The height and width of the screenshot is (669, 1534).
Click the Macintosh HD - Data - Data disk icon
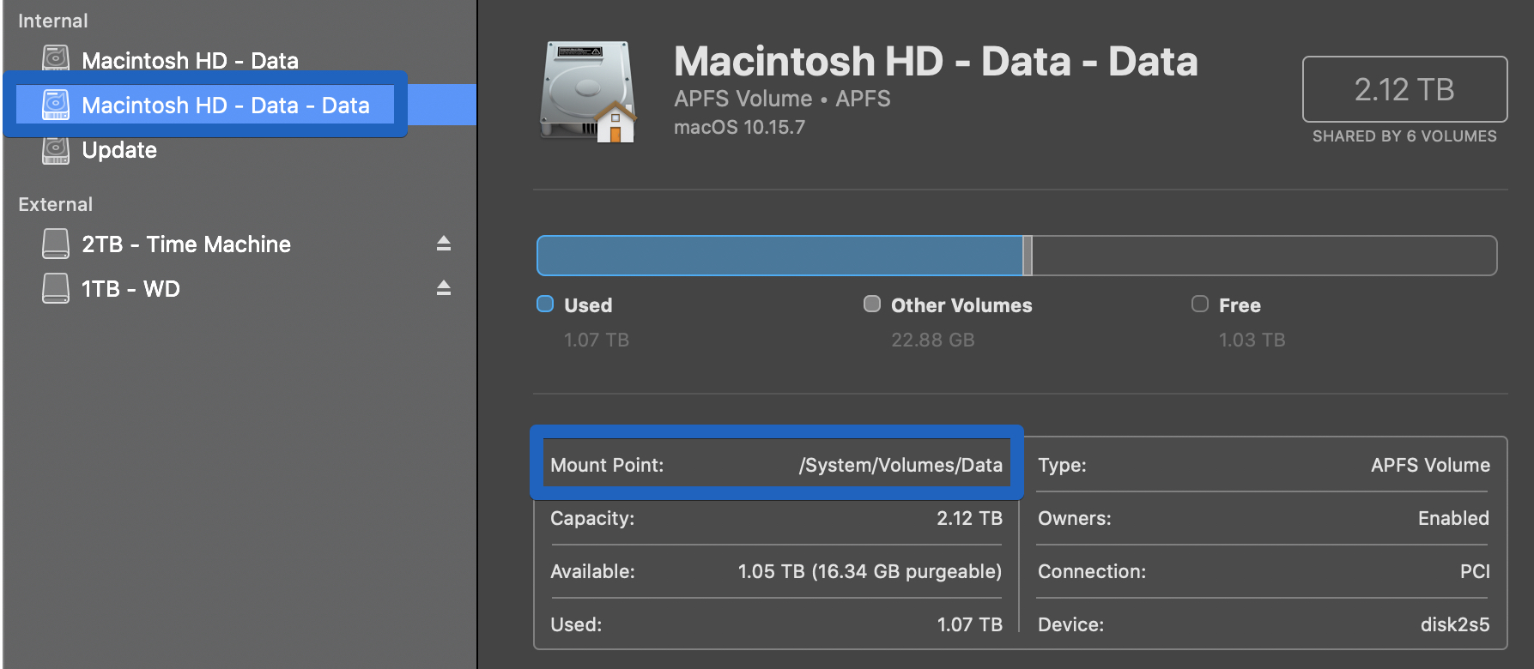56,105
